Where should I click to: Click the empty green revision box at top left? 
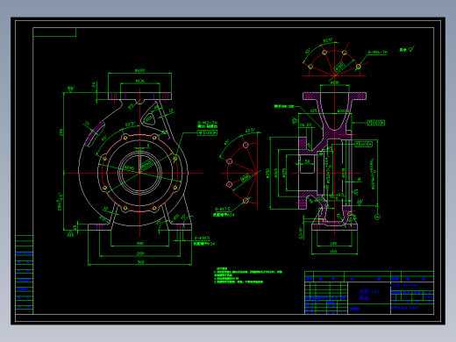[54, 32]
